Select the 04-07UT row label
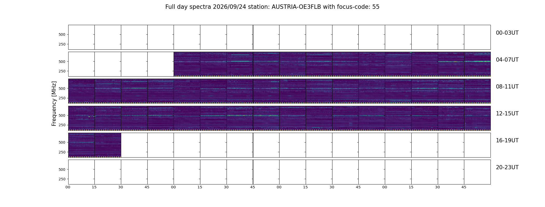The image size is (545, 207). pos(507,60)
